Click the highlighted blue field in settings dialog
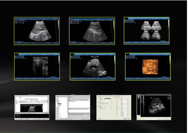188x133 pixels. point(107,98)
